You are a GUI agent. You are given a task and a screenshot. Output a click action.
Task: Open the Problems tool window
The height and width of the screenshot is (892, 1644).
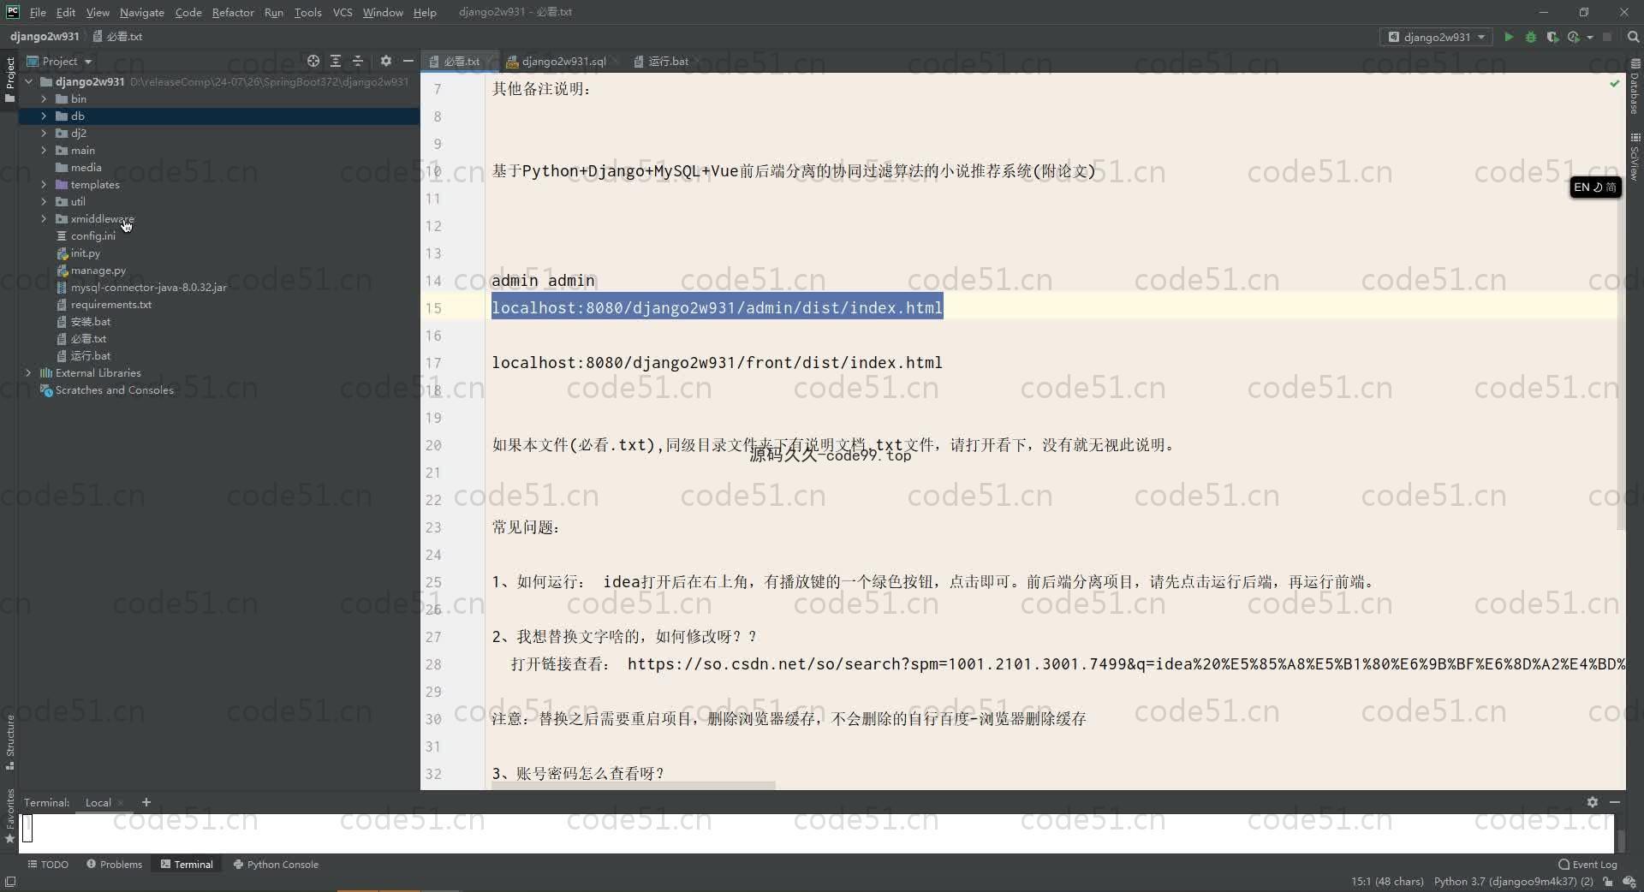[x=114, y=865]
